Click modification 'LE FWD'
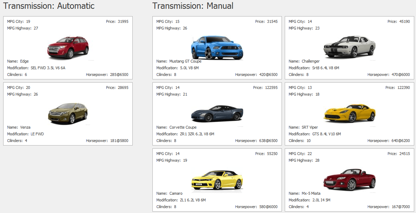This screenshot has height=213, width=416. click(37, 134)
